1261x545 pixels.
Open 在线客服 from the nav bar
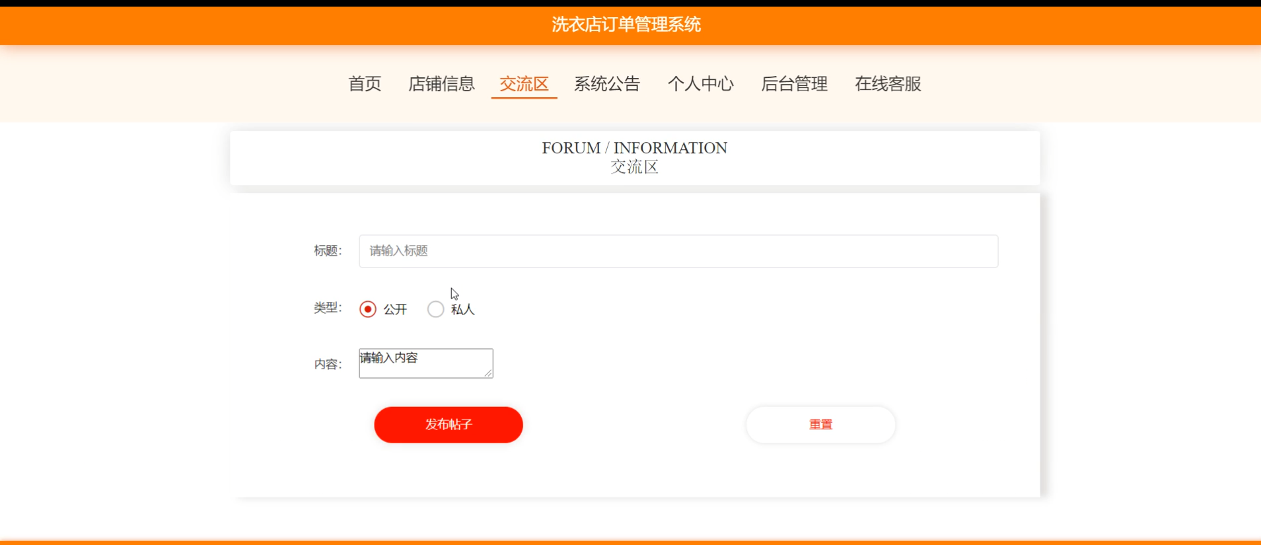pos(888,84)
